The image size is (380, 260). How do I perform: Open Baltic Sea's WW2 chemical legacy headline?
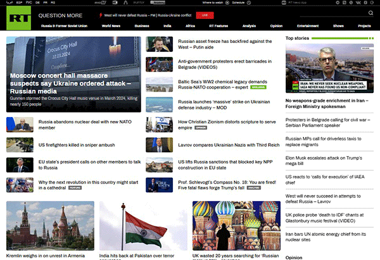point(222,85)
